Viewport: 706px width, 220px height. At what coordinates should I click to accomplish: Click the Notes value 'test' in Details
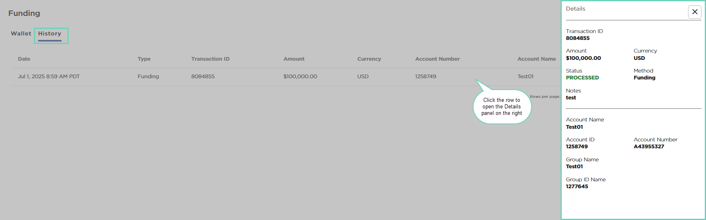tap(571, 98)
